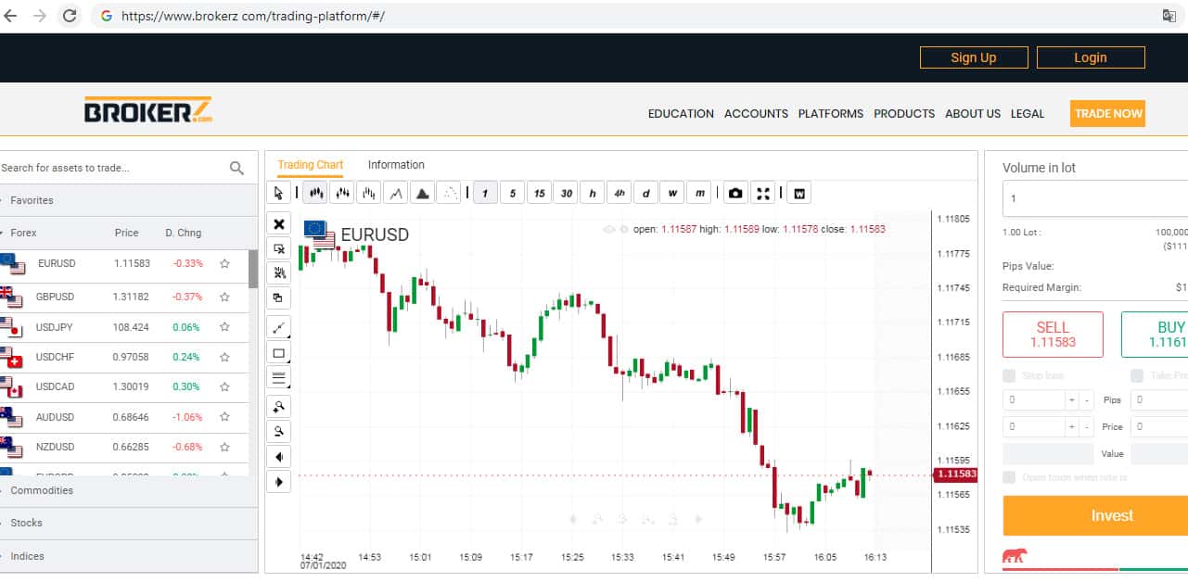The width and height of the screenshot is (1188, 582).
Task: Open the chart in fullscreen mode
Action: tap(763, 193)
